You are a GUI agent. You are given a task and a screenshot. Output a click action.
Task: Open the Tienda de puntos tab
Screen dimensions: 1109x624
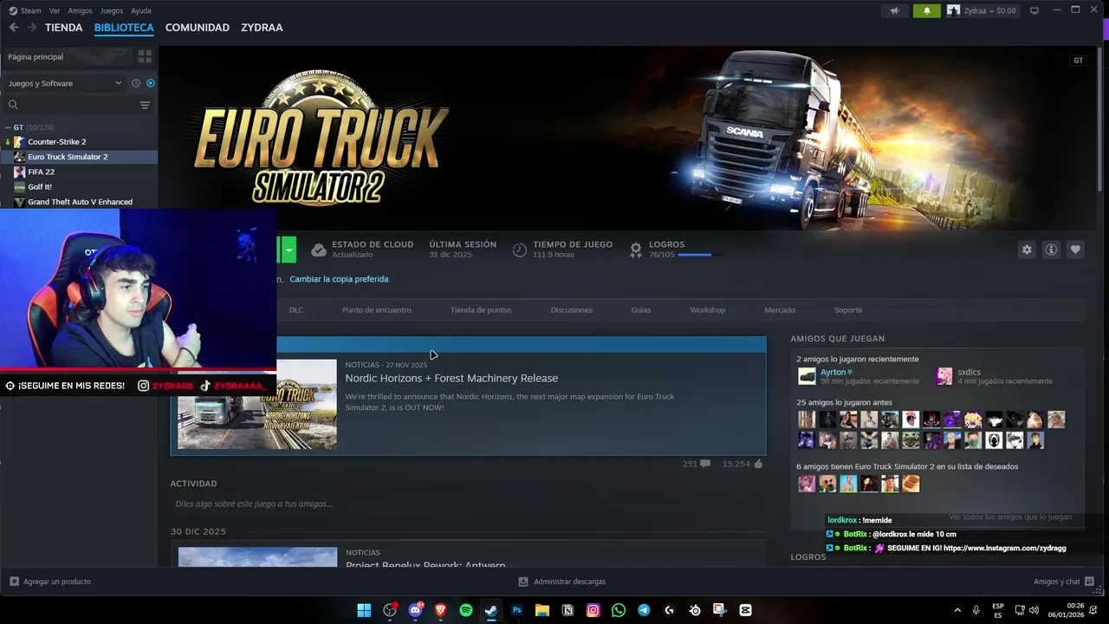pyautogui.click(x=481, y=310)
